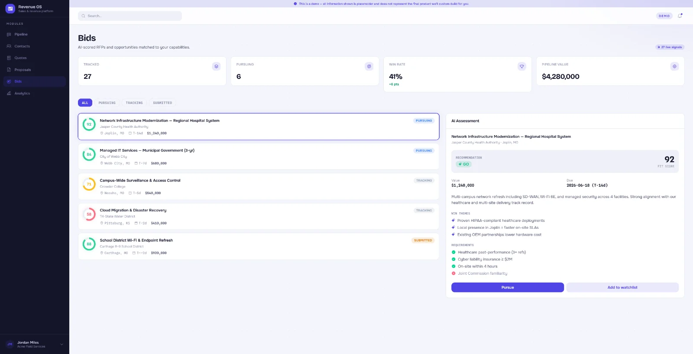Viewport: 693px width, 354px height.
Task: Click TRACKING badge on Cloud Migration bid
Action: [424, 211]
